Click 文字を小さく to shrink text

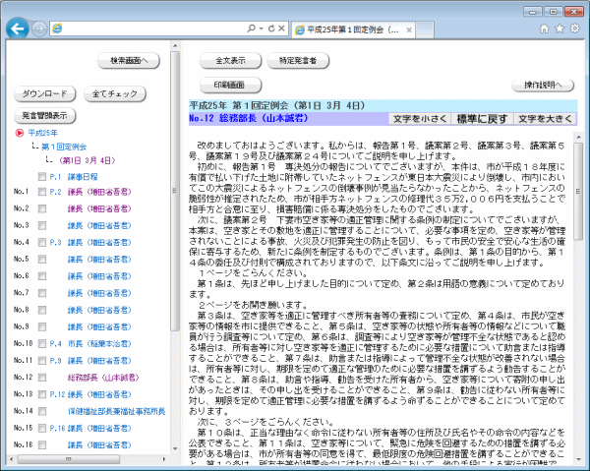pyautogui.click(x=420, y=119)
